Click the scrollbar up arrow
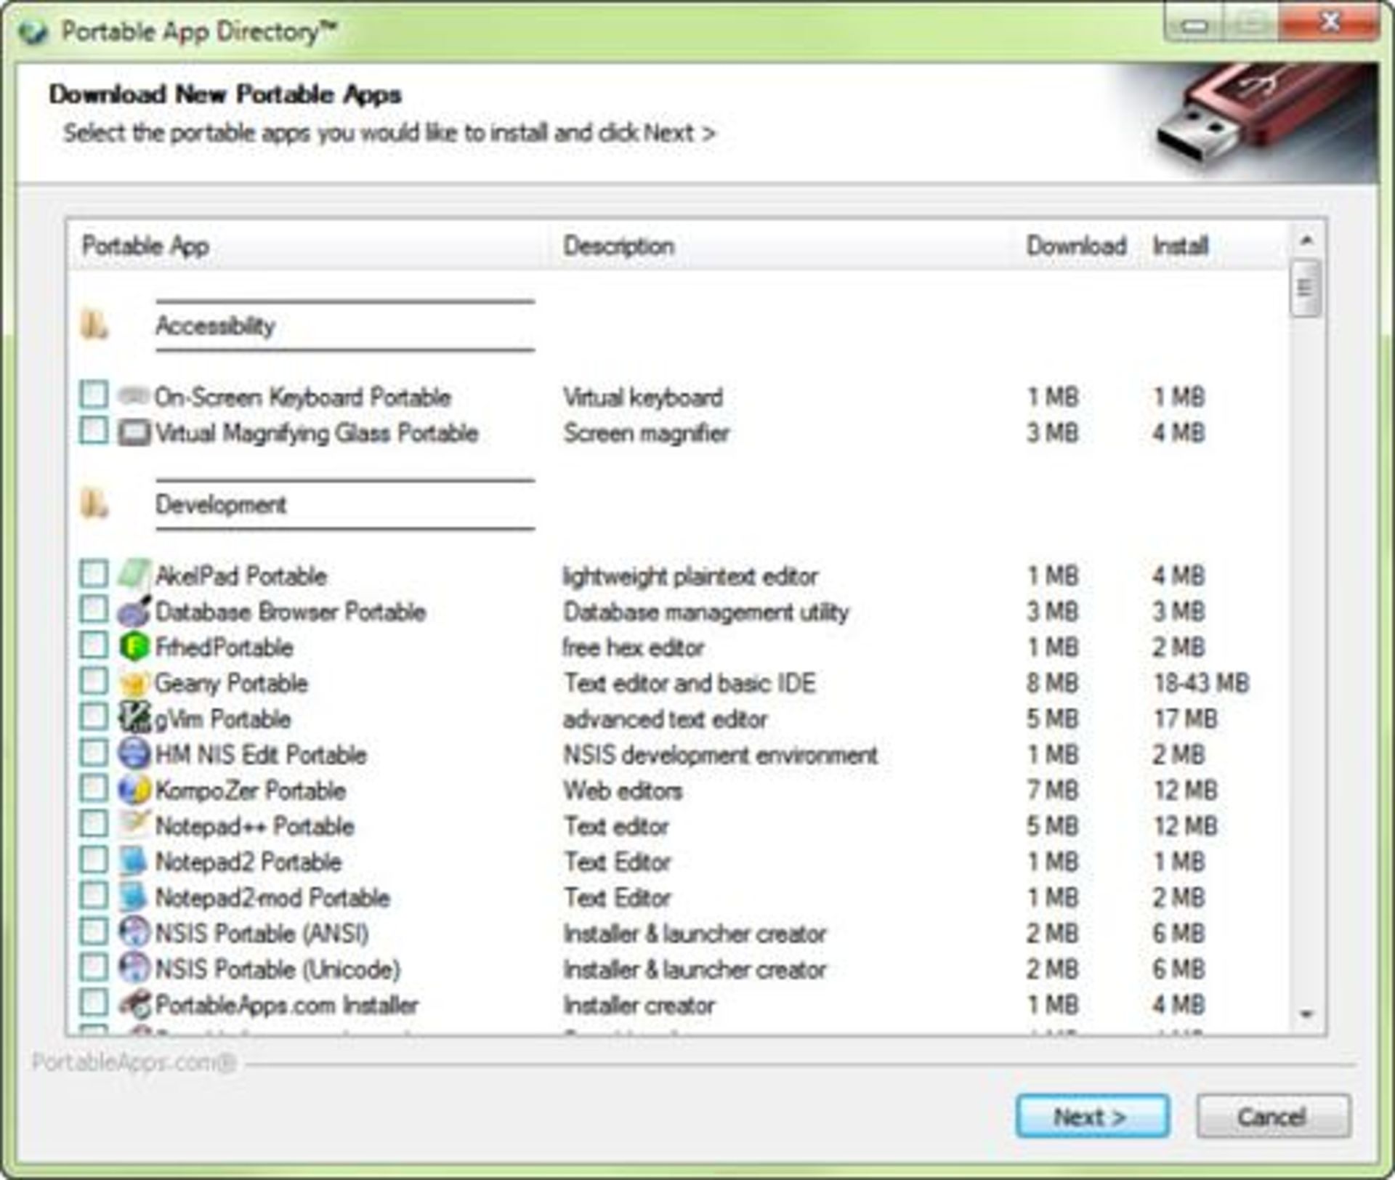The height and width of the screenshot is (1180, 1395). 1306,240
